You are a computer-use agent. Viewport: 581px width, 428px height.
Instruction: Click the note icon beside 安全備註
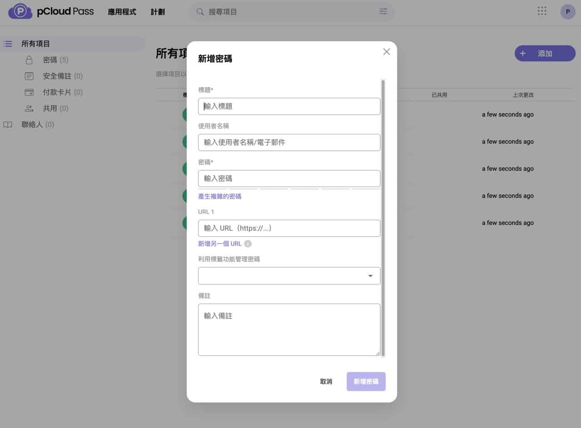pos(29,76)
